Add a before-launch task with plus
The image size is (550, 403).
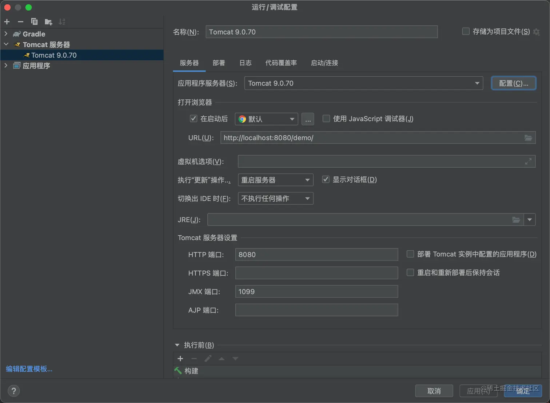(x=180, y=359)
